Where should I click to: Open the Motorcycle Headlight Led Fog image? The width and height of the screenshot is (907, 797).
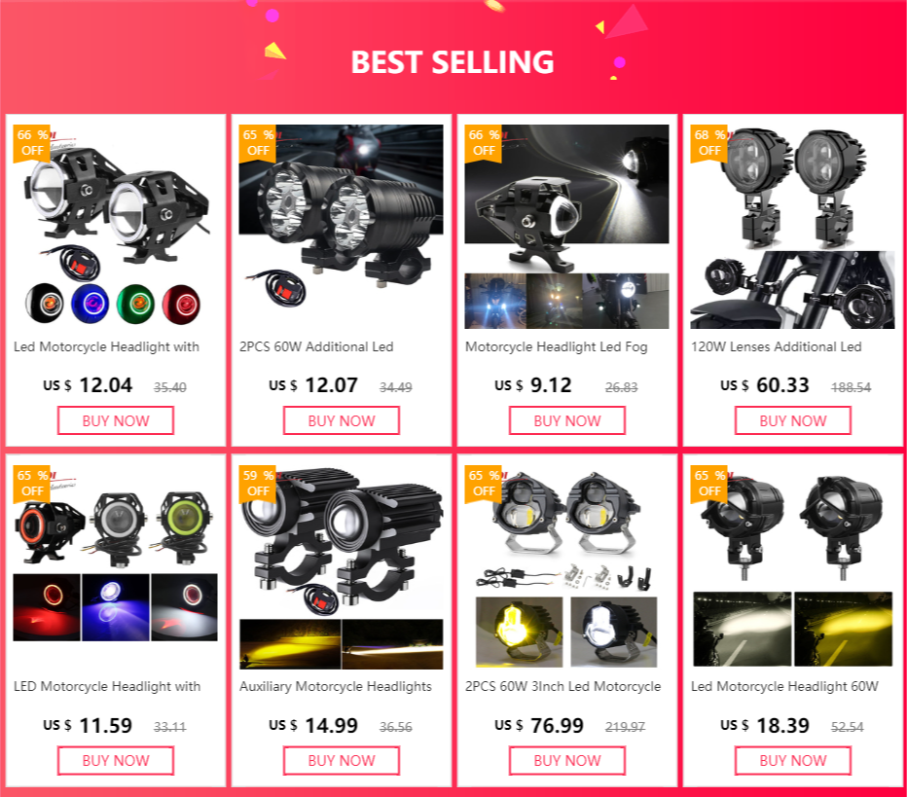coord(566,227)
